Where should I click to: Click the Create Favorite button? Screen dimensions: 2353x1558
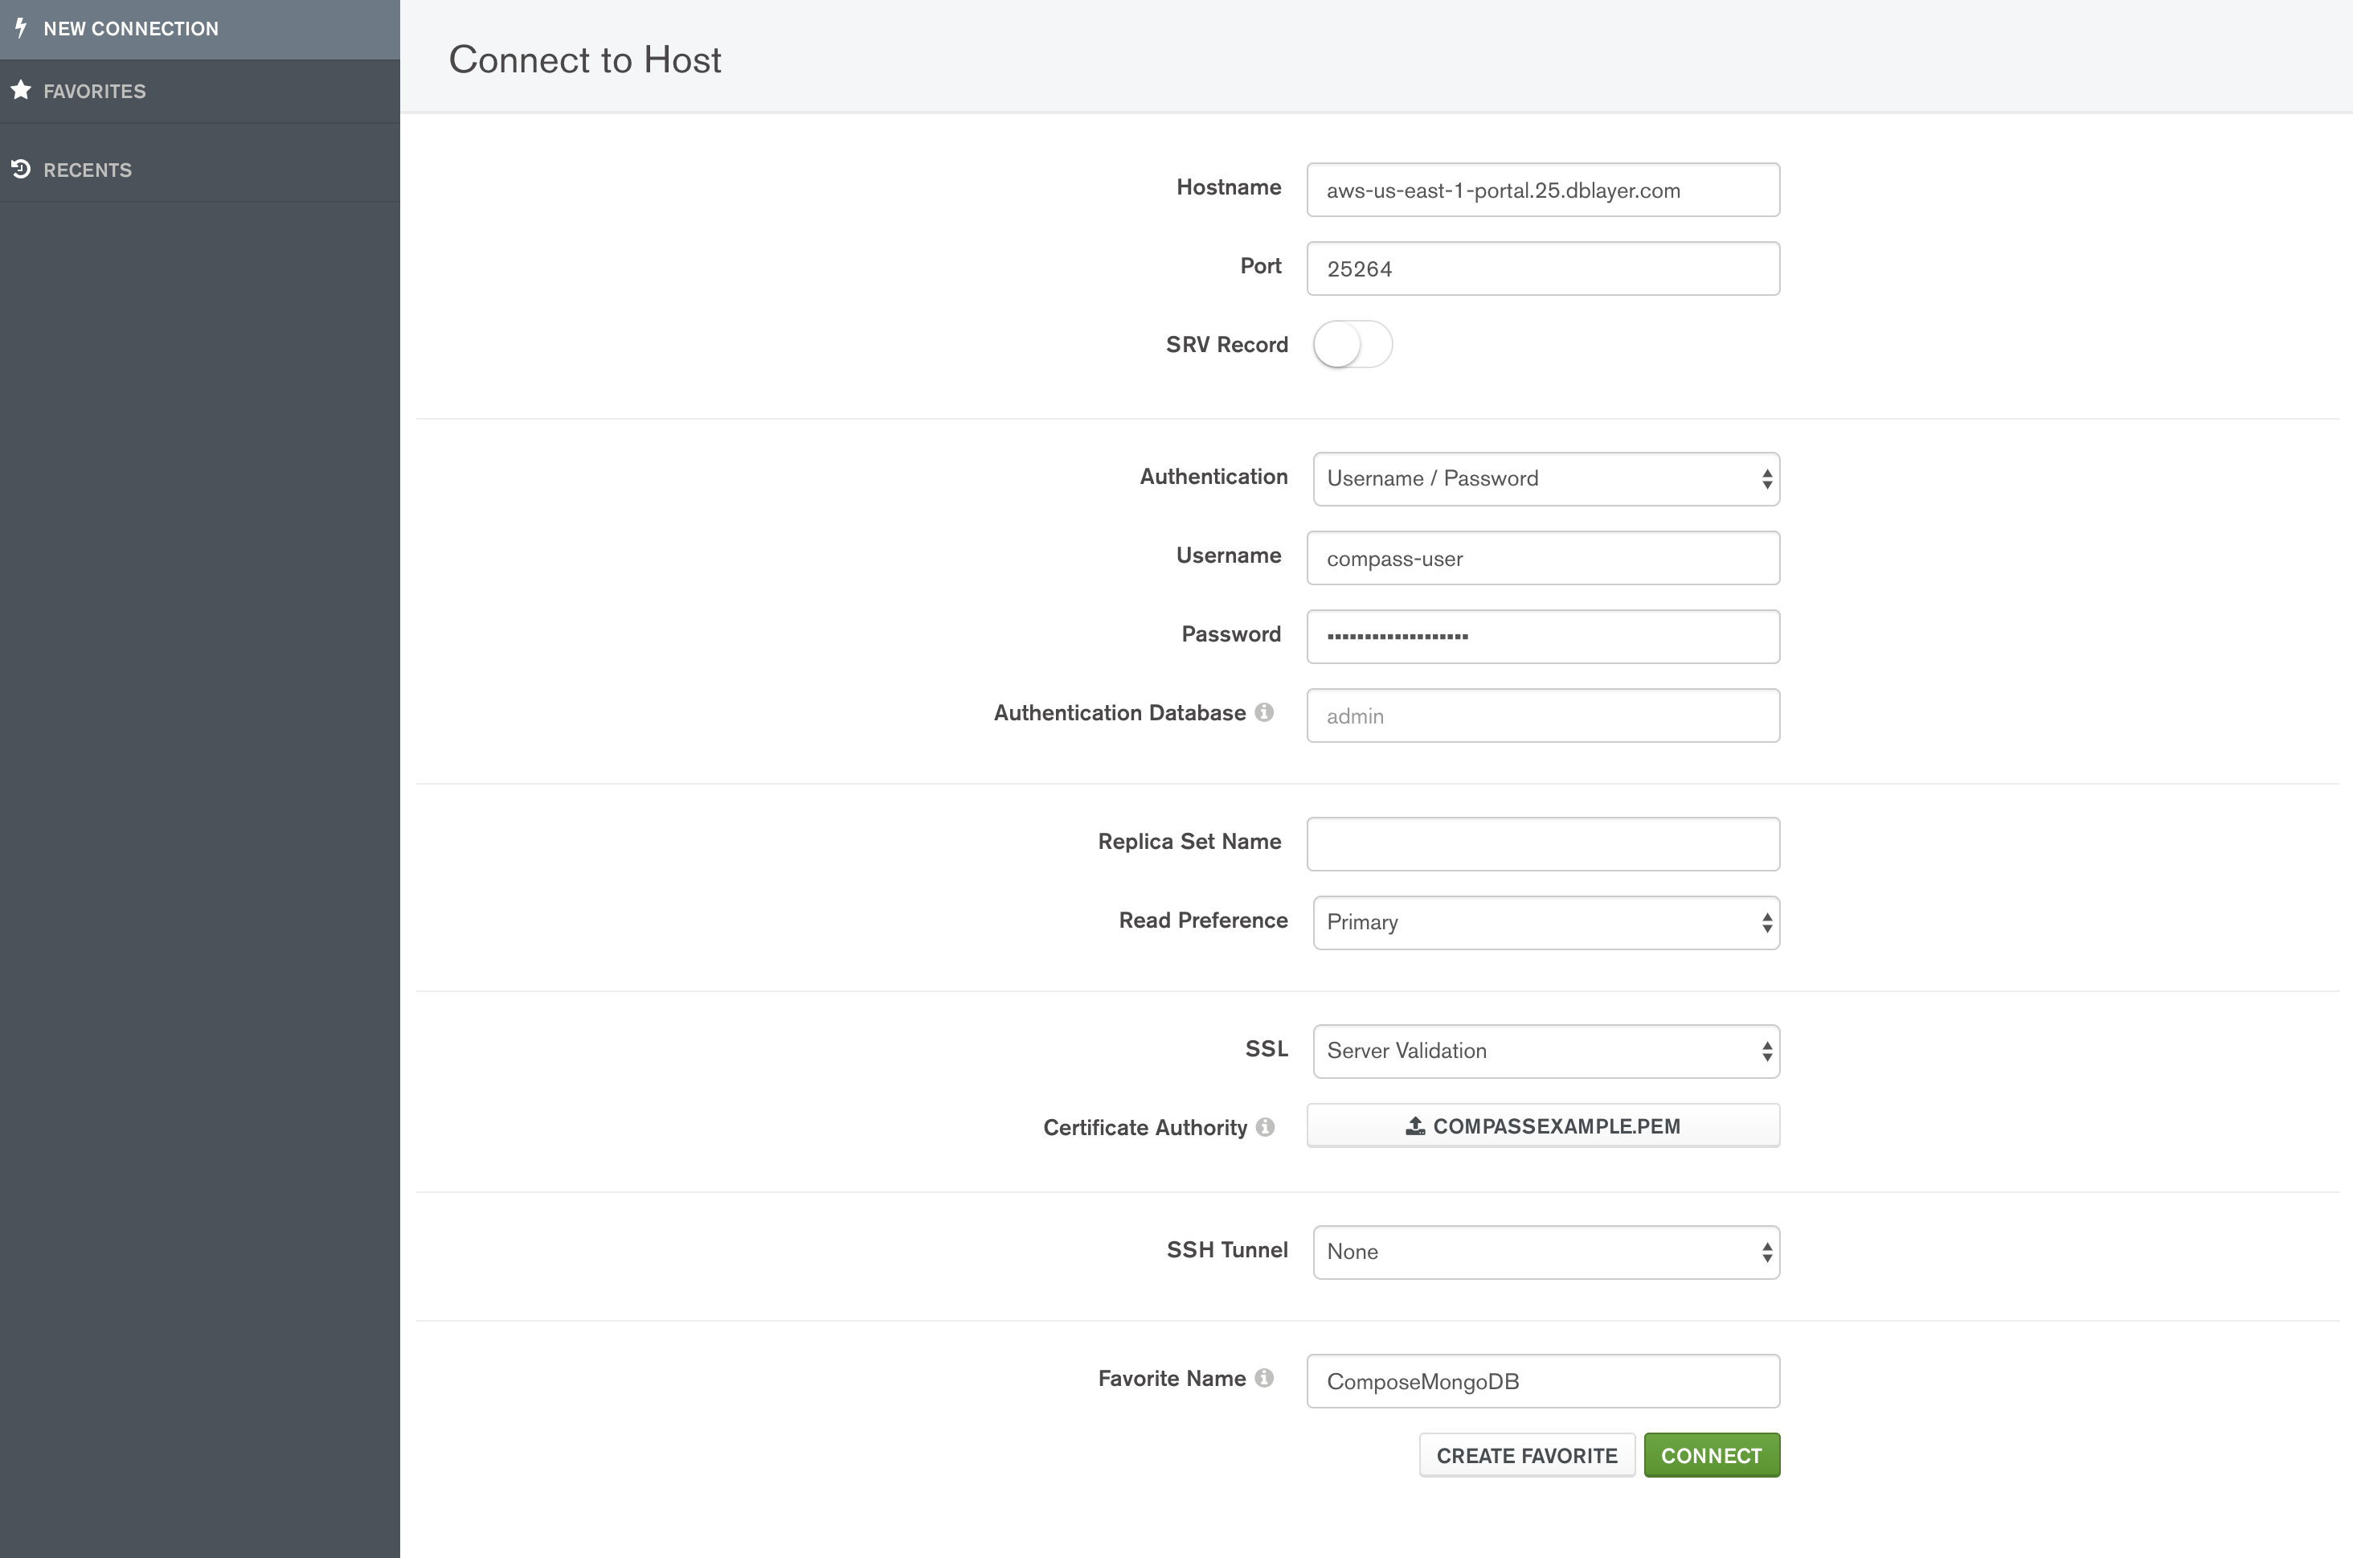click(x=1525, y=1456)
